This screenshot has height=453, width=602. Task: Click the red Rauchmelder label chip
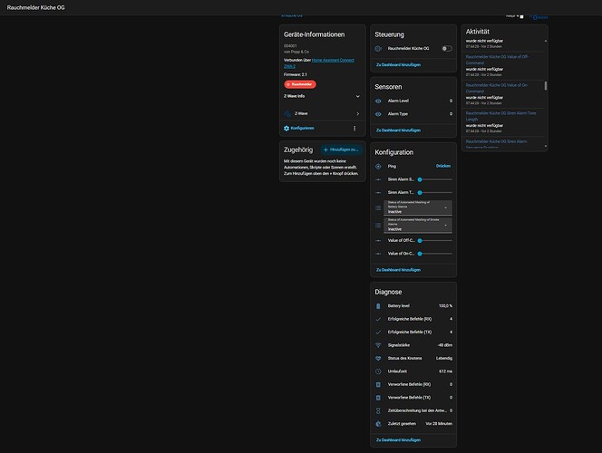[x=300, y=84]
